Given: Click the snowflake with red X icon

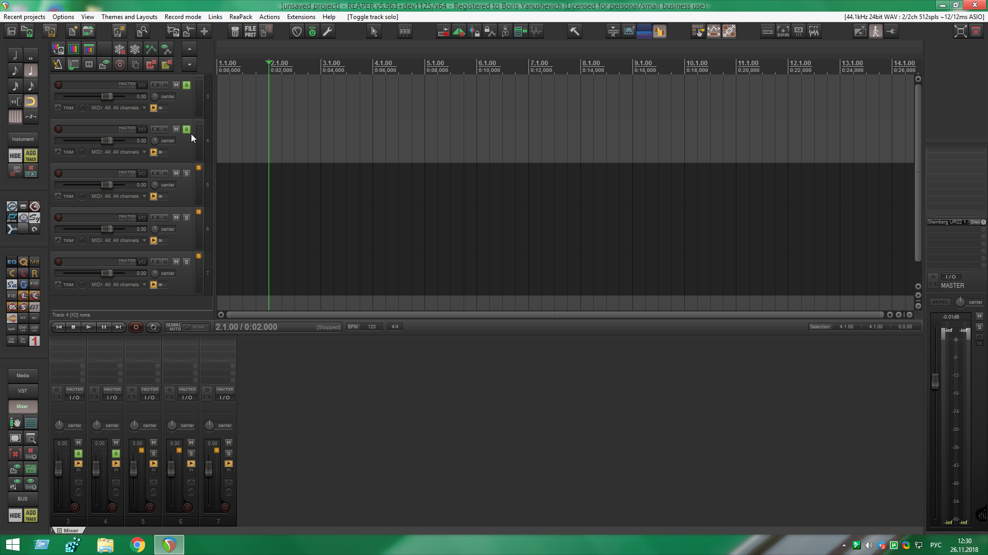Looking at the screenshot, I should click(x=119, y=49).
